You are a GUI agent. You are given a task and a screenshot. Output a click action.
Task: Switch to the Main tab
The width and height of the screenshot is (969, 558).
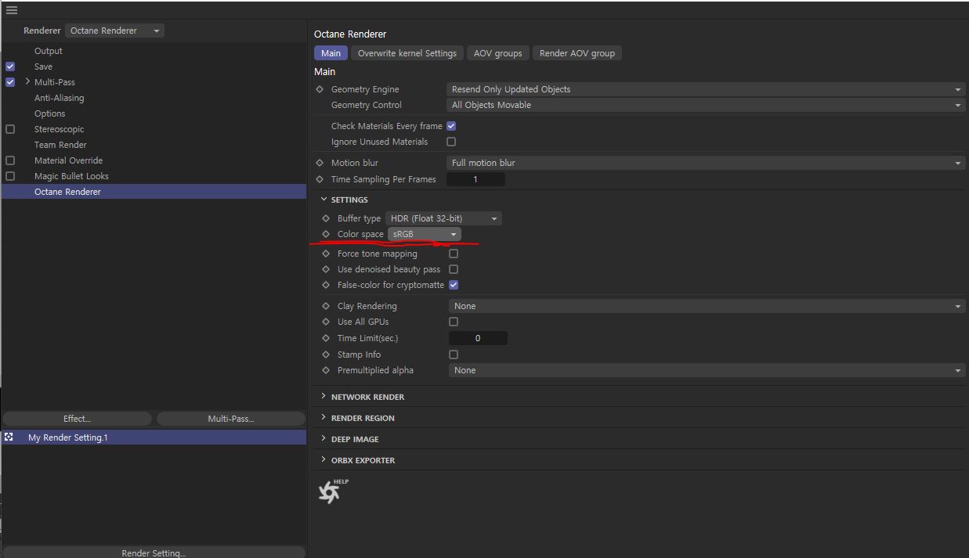click(x=331, y=53)
